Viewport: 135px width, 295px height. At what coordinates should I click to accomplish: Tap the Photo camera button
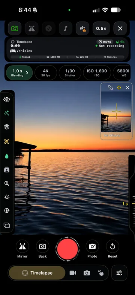[92, 249]
